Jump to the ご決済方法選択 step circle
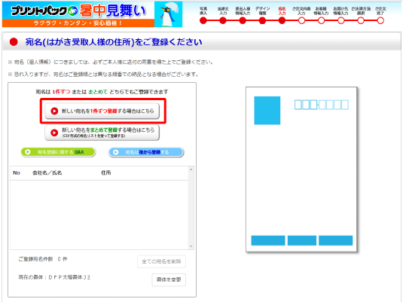The height and width of the screenshot is (302, 403). [x=361, y=20]
